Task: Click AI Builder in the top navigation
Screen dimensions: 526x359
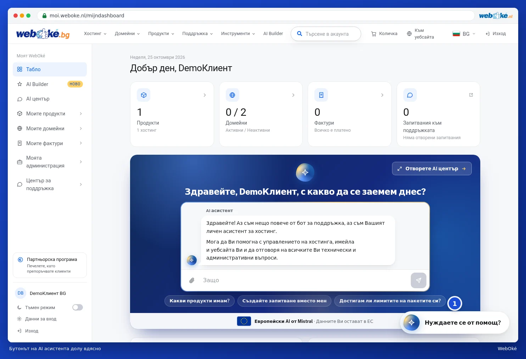Action: (x=273, y=34)
